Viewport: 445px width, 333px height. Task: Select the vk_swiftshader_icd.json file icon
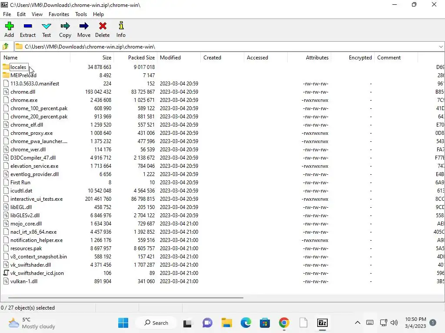point(6,273)
